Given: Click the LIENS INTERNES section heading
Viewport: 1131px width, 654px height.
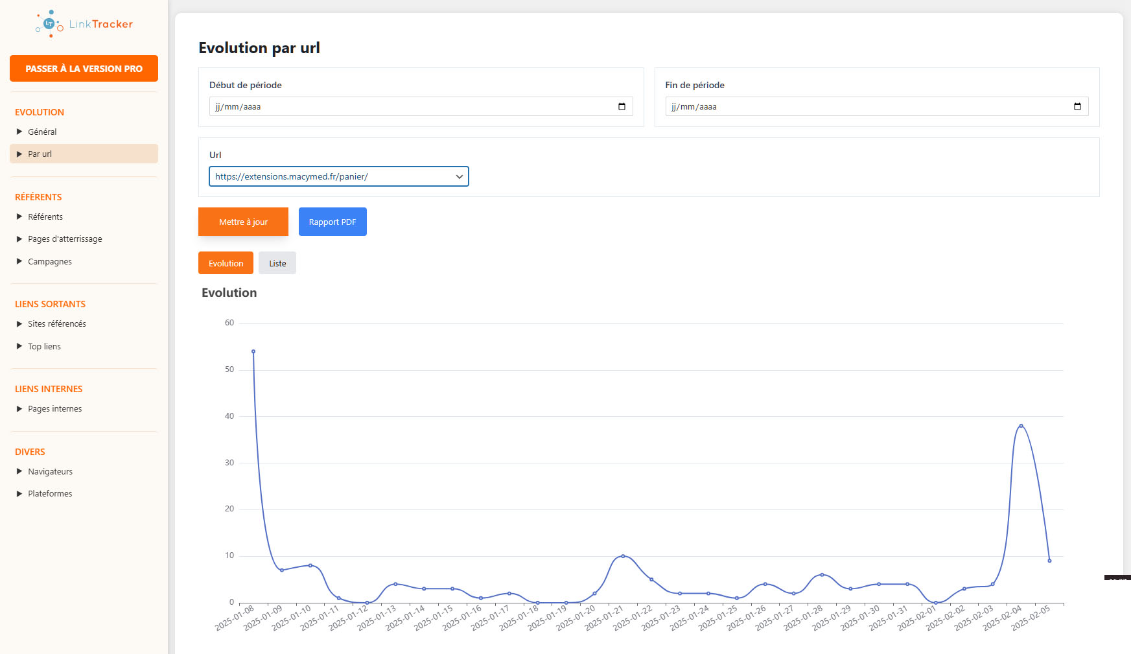Looking at the screenshot, I should (49, 389).
